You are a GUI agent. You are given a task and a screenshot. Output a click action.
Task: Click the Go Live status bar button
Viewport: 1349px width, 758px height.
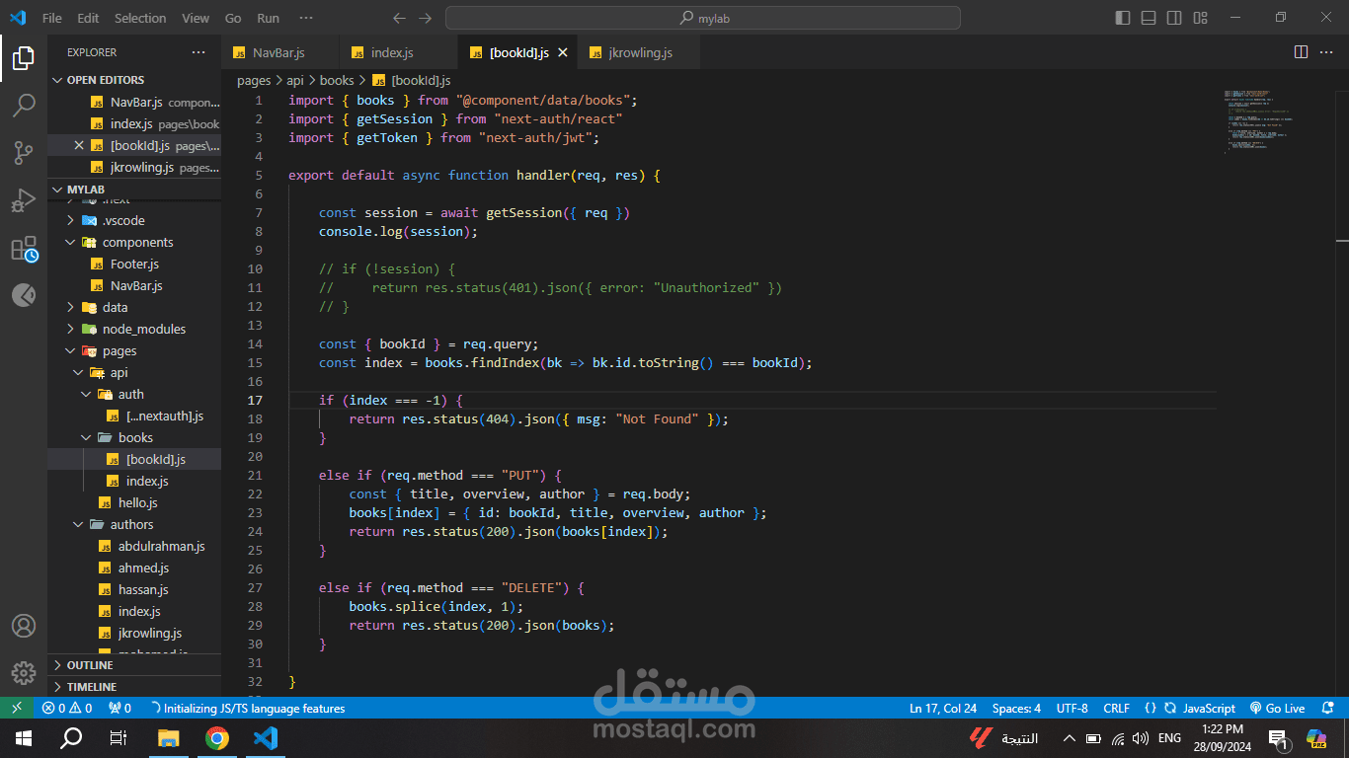pos(1277,708)
